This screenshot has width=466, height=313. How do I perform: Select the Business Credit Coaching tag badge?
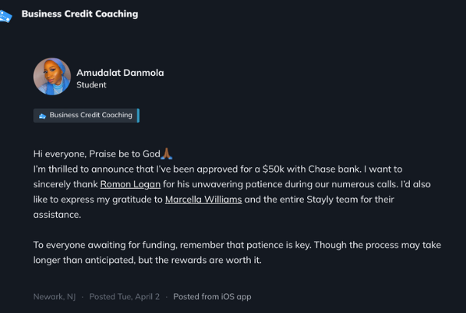(90, 115)
